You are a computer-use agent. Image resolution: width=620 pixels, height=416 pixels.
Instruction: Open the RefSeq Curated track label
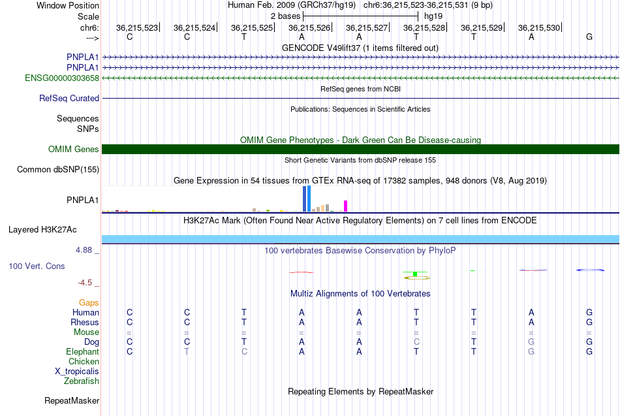tap(69, 98)
